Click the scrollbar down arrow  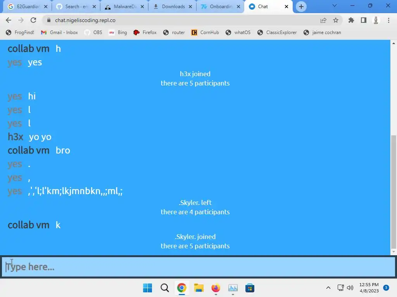click(x=394, y=251)
